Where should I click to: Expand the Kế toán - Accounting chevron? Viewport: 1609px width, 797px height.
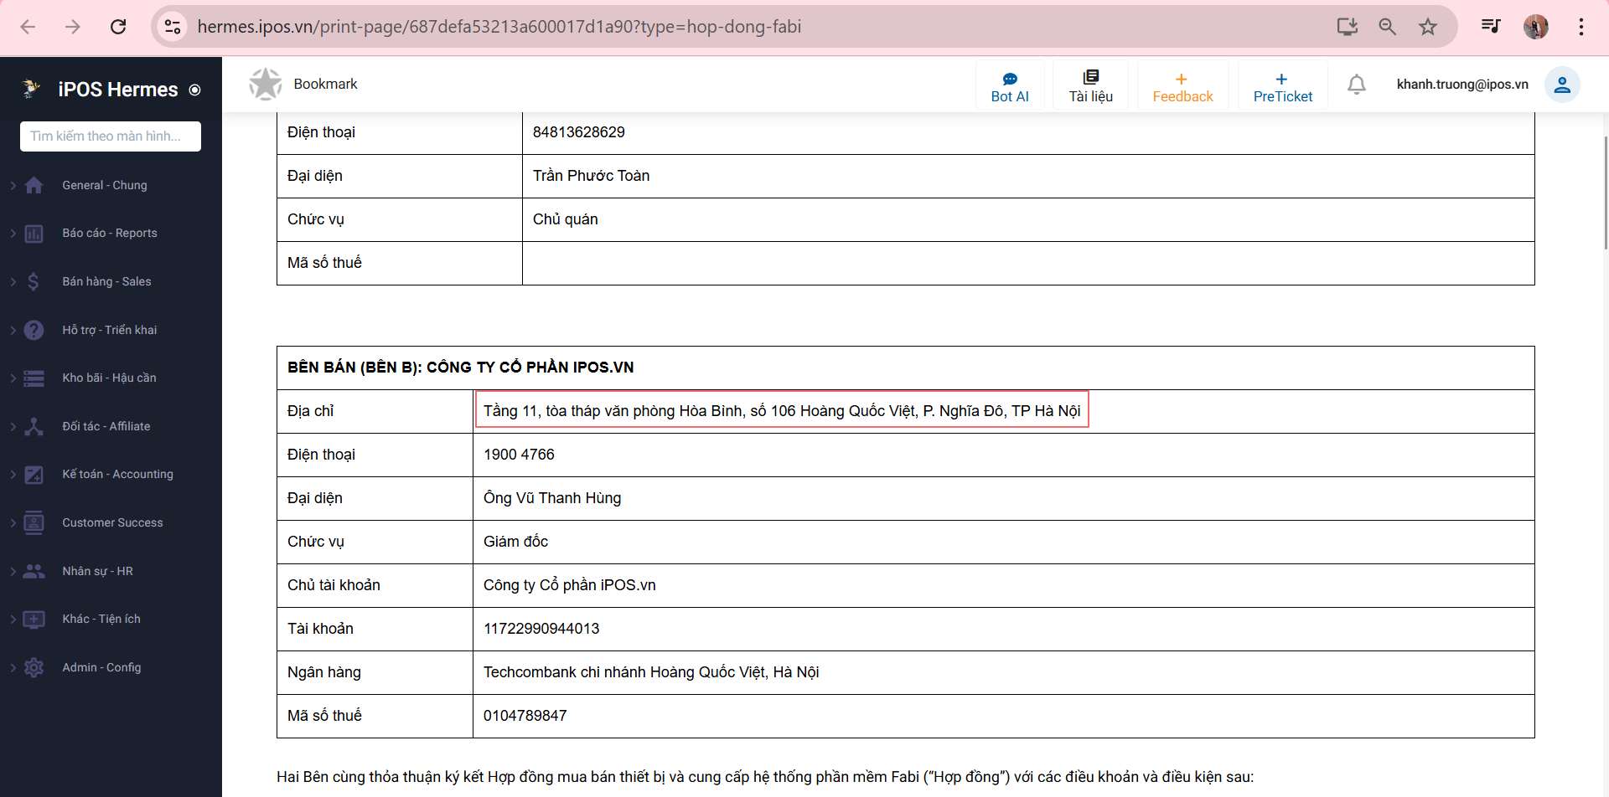coord(13,475)
